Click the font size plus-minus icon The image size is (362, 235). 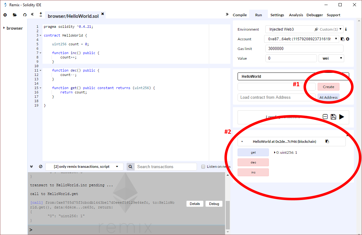tap(41, 14)
